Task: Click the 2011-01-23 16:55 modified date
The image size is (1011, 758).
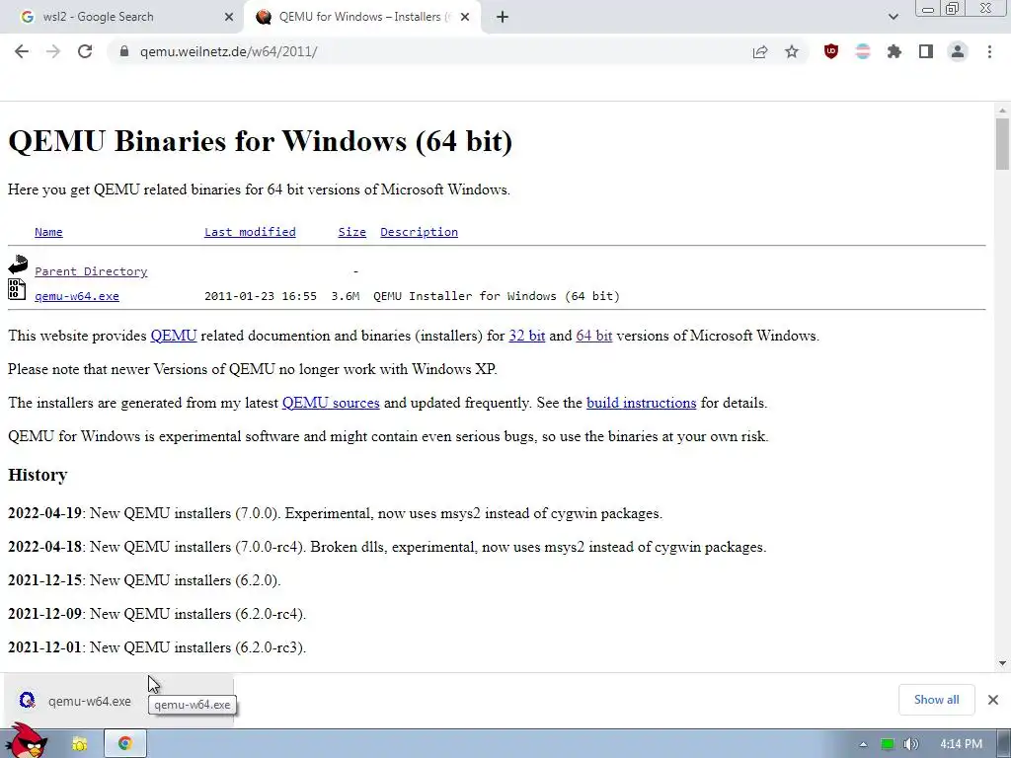Action: pyautogui.click(x=261, y=296)
